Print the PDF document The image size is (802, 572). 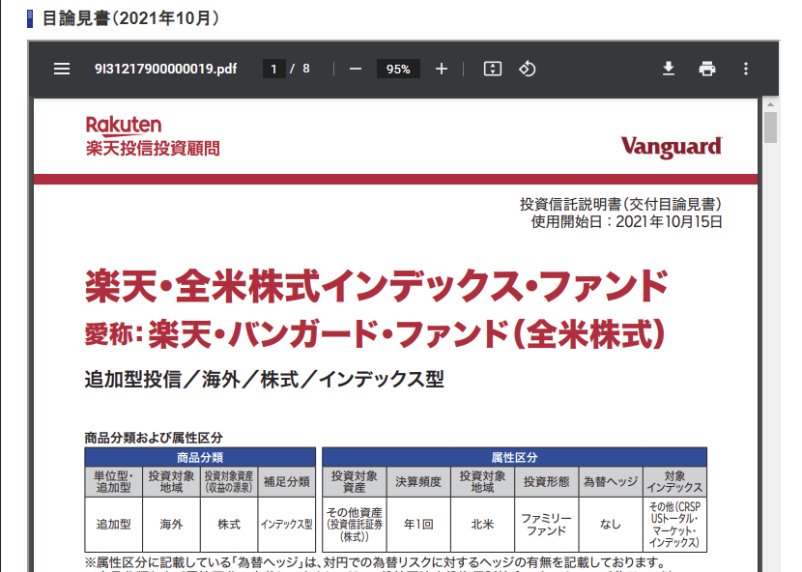point(707,69)
